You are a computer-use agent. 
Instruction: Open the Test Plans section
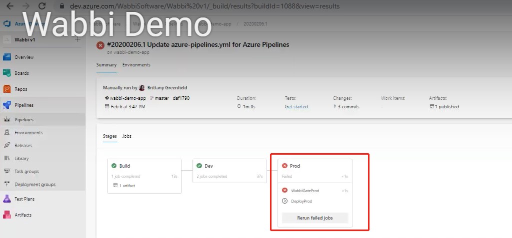click(x=24, y=199)
